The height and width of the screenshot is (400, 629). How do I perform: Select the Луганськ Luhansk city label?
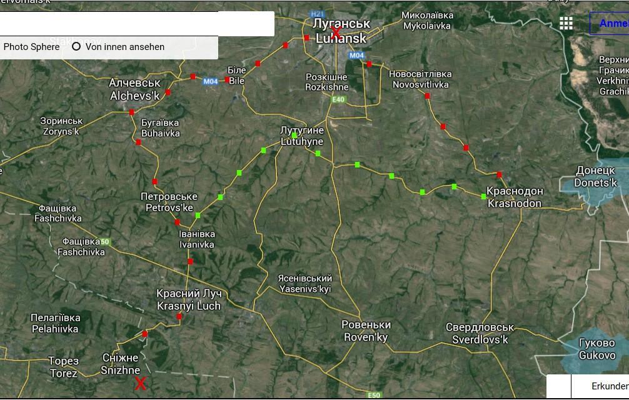[x=341, y=31]
